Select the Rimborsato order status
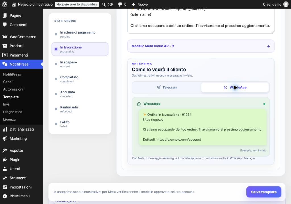291x204 pixels. click(80, 109)
